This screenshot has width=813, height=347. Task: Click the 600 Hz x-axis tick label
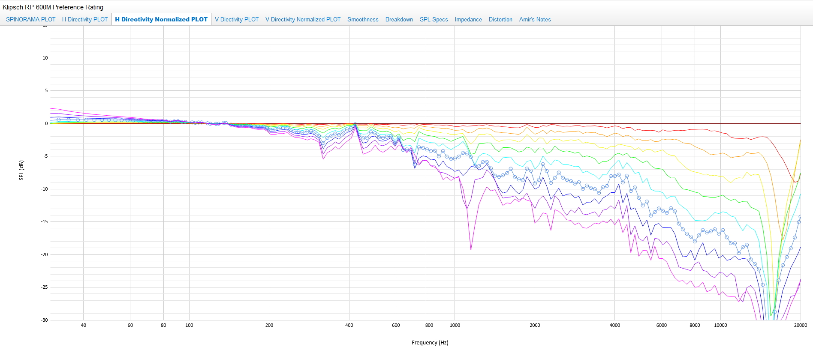tap(396, 325)
